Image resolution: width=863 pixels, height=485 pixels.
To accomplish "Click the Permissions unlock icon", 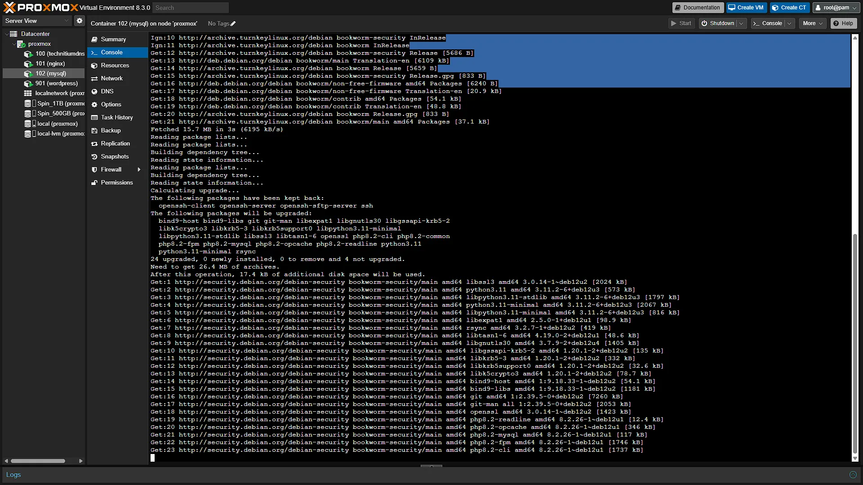I will [94, 183].
